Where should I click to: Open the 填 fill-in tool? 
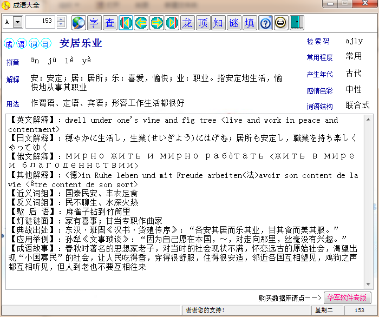click(250, 23)
